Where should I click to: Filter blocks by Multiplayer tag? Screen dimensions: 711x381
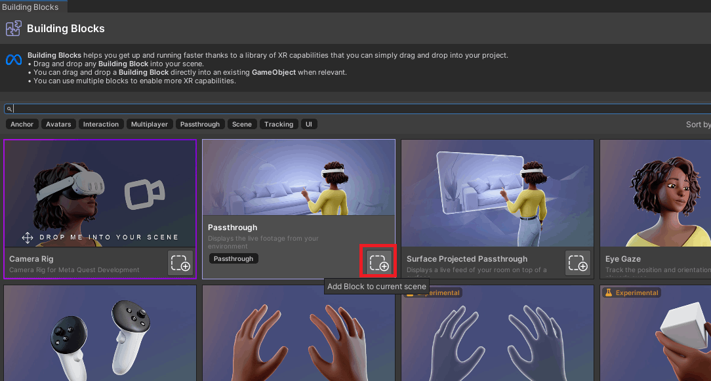coord(149,125)
